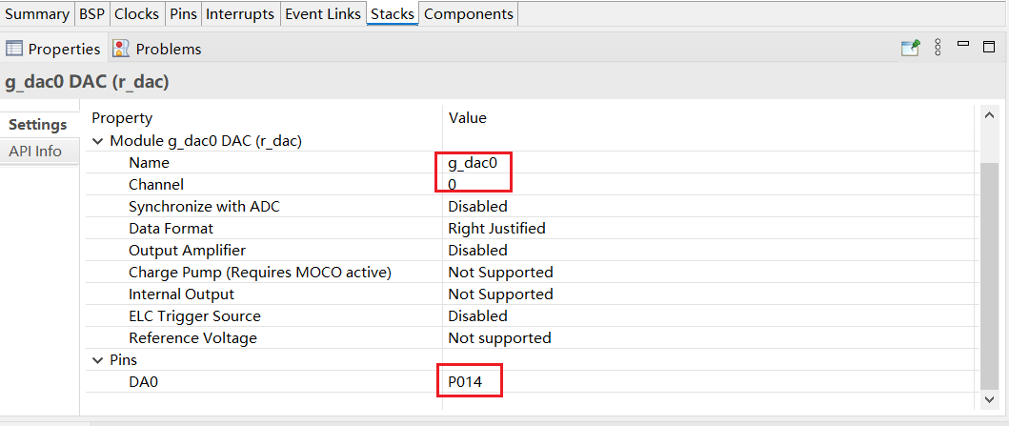This screenshot has height=426, width=1009.
Task: Minimize the Properties panel
Action: [963, 45]
